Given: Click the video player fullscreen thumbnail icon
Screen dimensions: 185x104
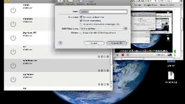Looking at the screenshot, I should tap(170, 55).
